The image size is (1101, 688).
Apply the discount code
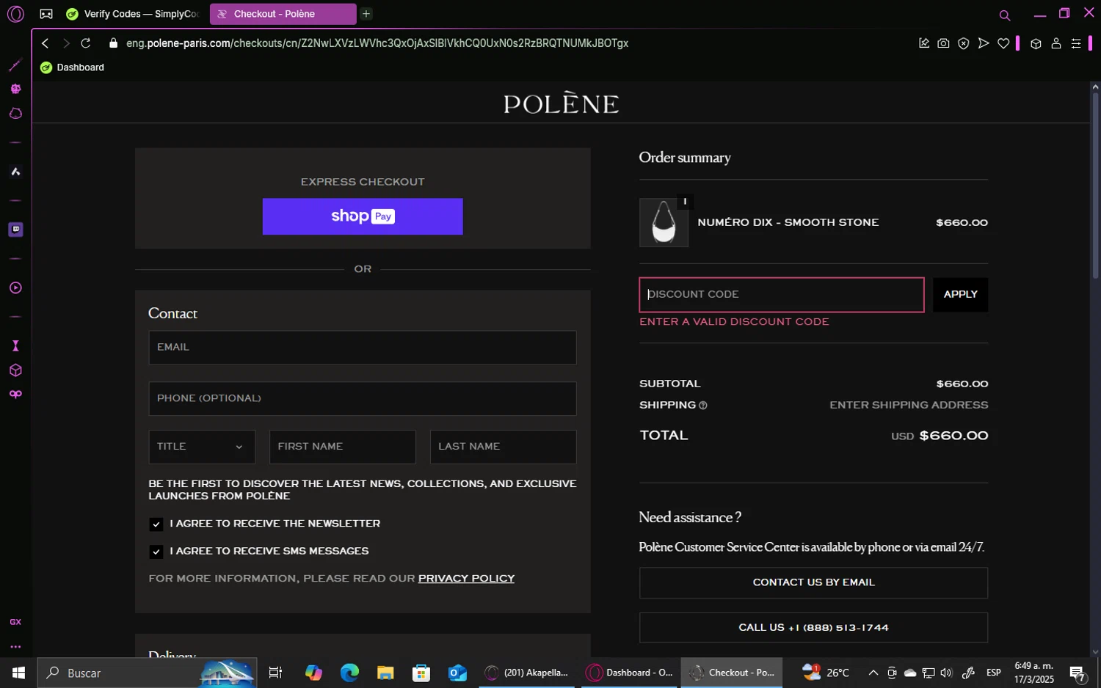pos(960,294)
